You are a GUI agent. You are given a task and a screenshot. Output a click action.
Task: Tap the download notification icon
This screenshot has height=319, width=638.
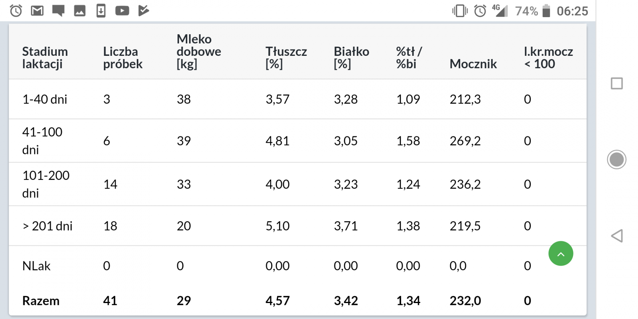(x=101, y=11)
